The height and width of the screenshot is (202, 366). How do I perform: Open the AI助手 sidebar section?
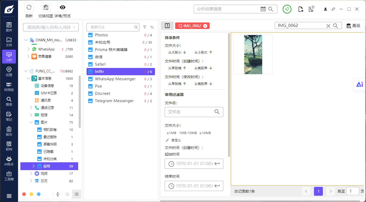9,161
